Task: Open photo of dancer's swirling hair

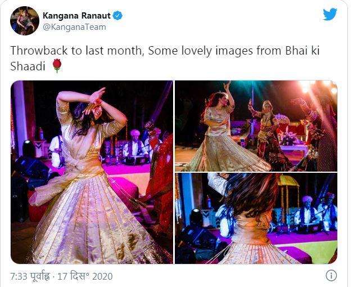Action: tap(256, 218)
